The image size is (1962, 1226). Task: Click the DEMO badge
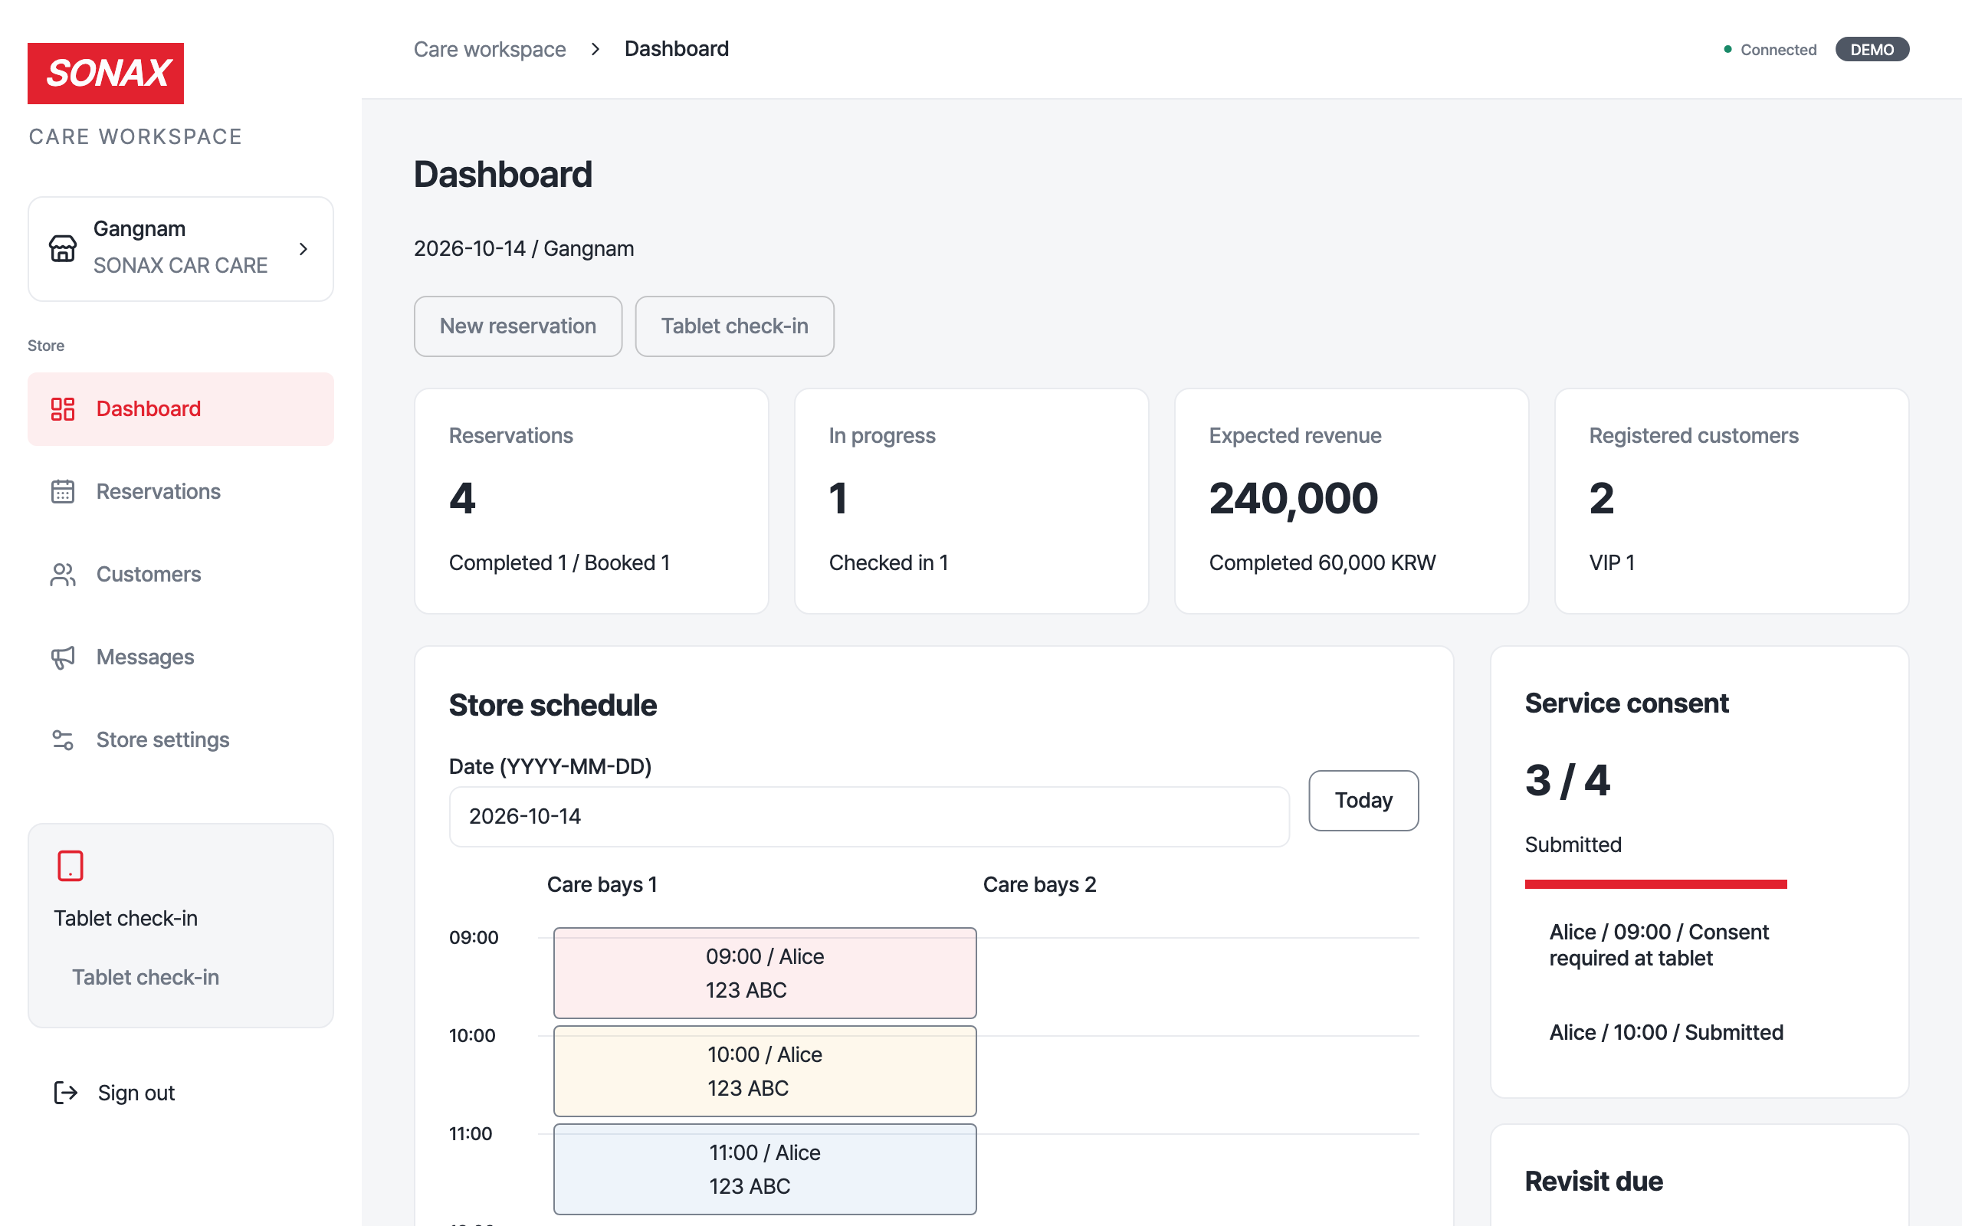[1872, 50]
